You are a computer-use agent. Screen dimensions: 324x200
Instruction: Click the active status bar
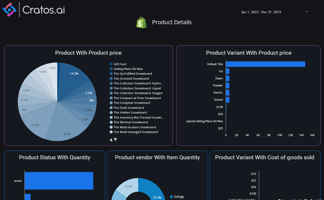pyautogui.click(x=59, y=181)
